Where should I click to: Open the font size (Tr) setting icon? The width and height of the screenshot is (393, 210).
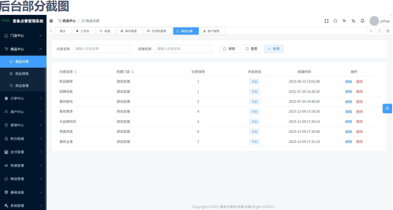click(344, 21)
